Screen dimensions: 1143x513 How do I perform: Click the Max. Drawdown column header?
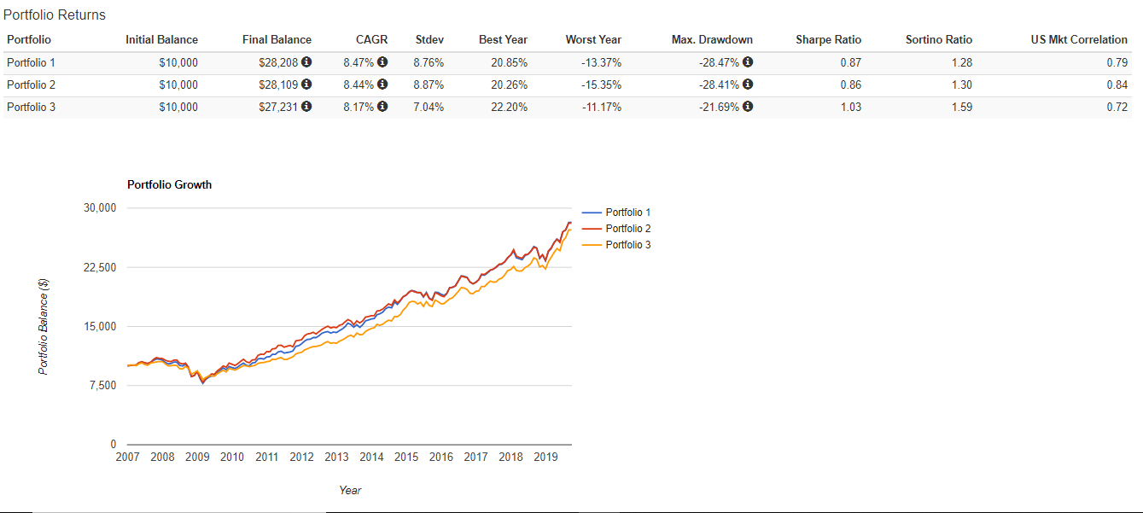(712, 40)
